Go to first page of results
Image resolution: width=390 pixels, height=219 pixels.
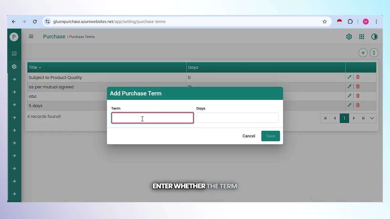325,118
